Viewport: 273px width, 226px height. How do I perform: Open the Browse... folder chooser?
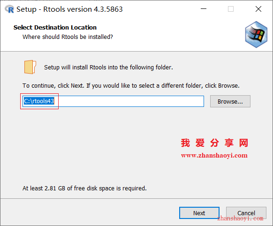tap(230, 101)
